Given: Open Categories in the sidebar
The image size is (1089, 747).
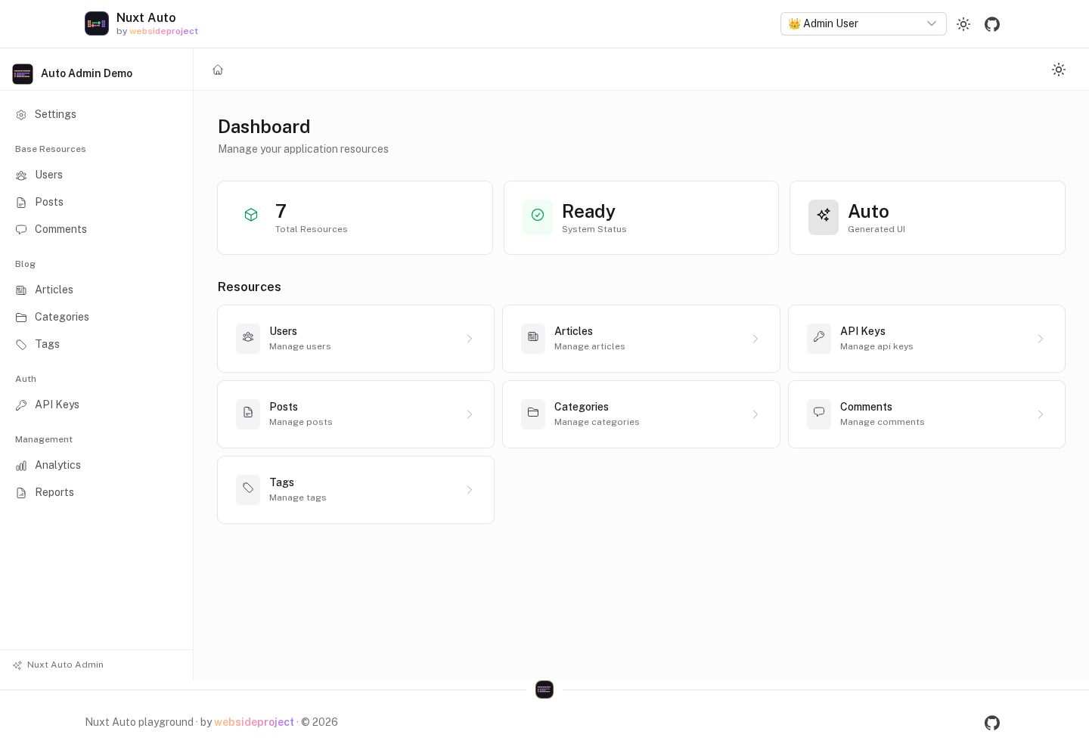Looking at the screenshot, I should click(x=96, y=317).
